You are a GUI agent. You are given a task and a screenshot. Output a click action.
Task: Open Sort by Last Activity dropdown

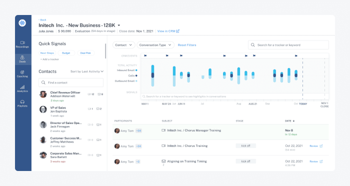point(87,71)
